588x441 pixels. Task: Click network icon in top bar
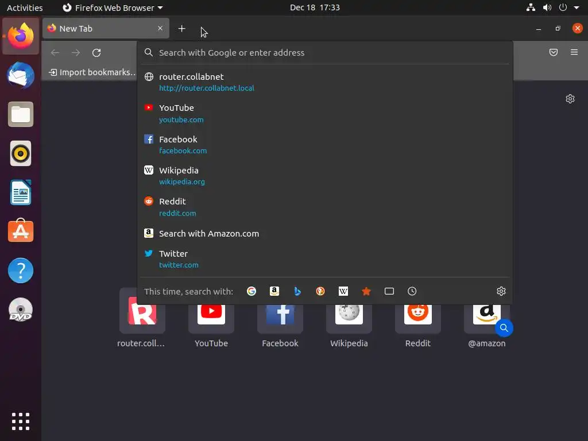click(531, 7)
